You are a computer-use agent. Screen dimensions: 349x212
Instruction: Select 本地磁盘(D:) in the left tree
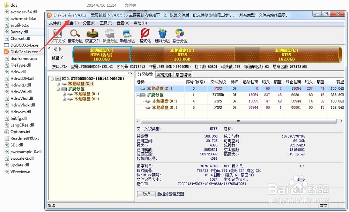[87, 94]
